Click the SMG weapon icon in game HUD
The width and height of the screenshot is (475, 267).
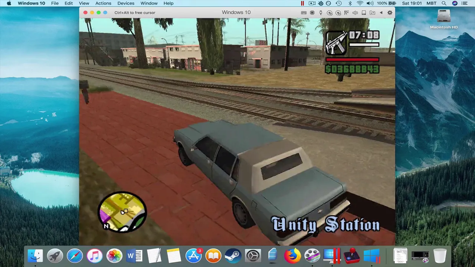point(336,43)
